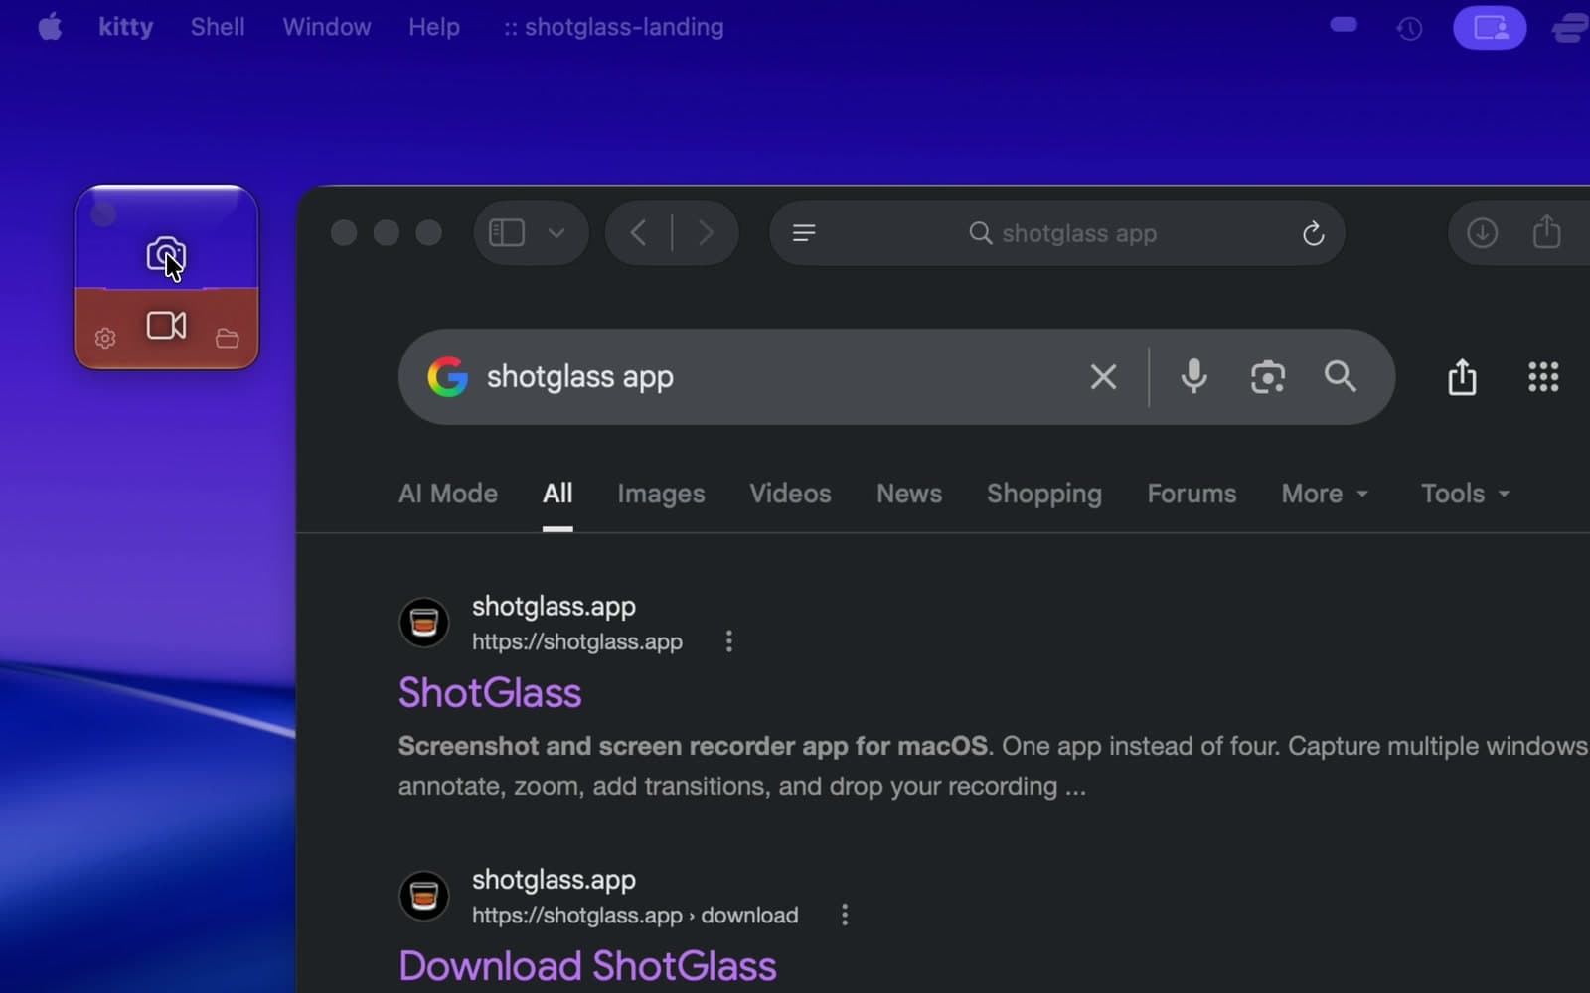
Task: Switch to AI Mode tab
Action: coord(448,494)
